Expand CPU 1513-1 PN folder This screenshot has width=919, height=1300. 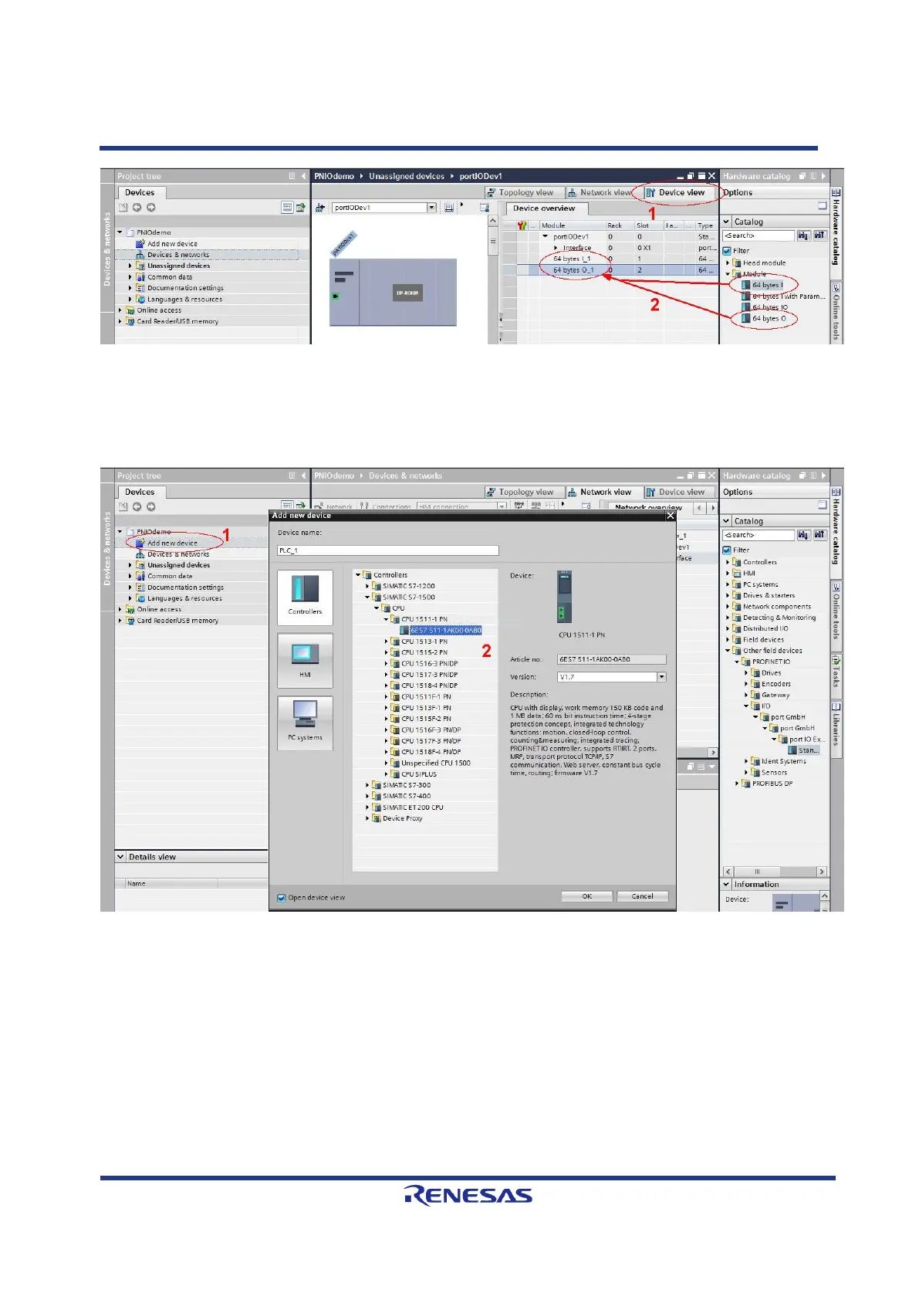pyautogui.click(x=386, y=642)
